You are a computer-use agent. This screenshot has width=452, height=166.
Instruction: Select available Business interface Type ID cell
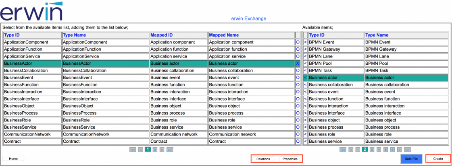(x=336, y=113)
